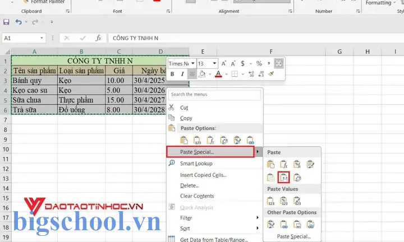Click Paste Link icon in Paste Options row
The height and width of the screenshot is (242, 404).
[250, 141]
